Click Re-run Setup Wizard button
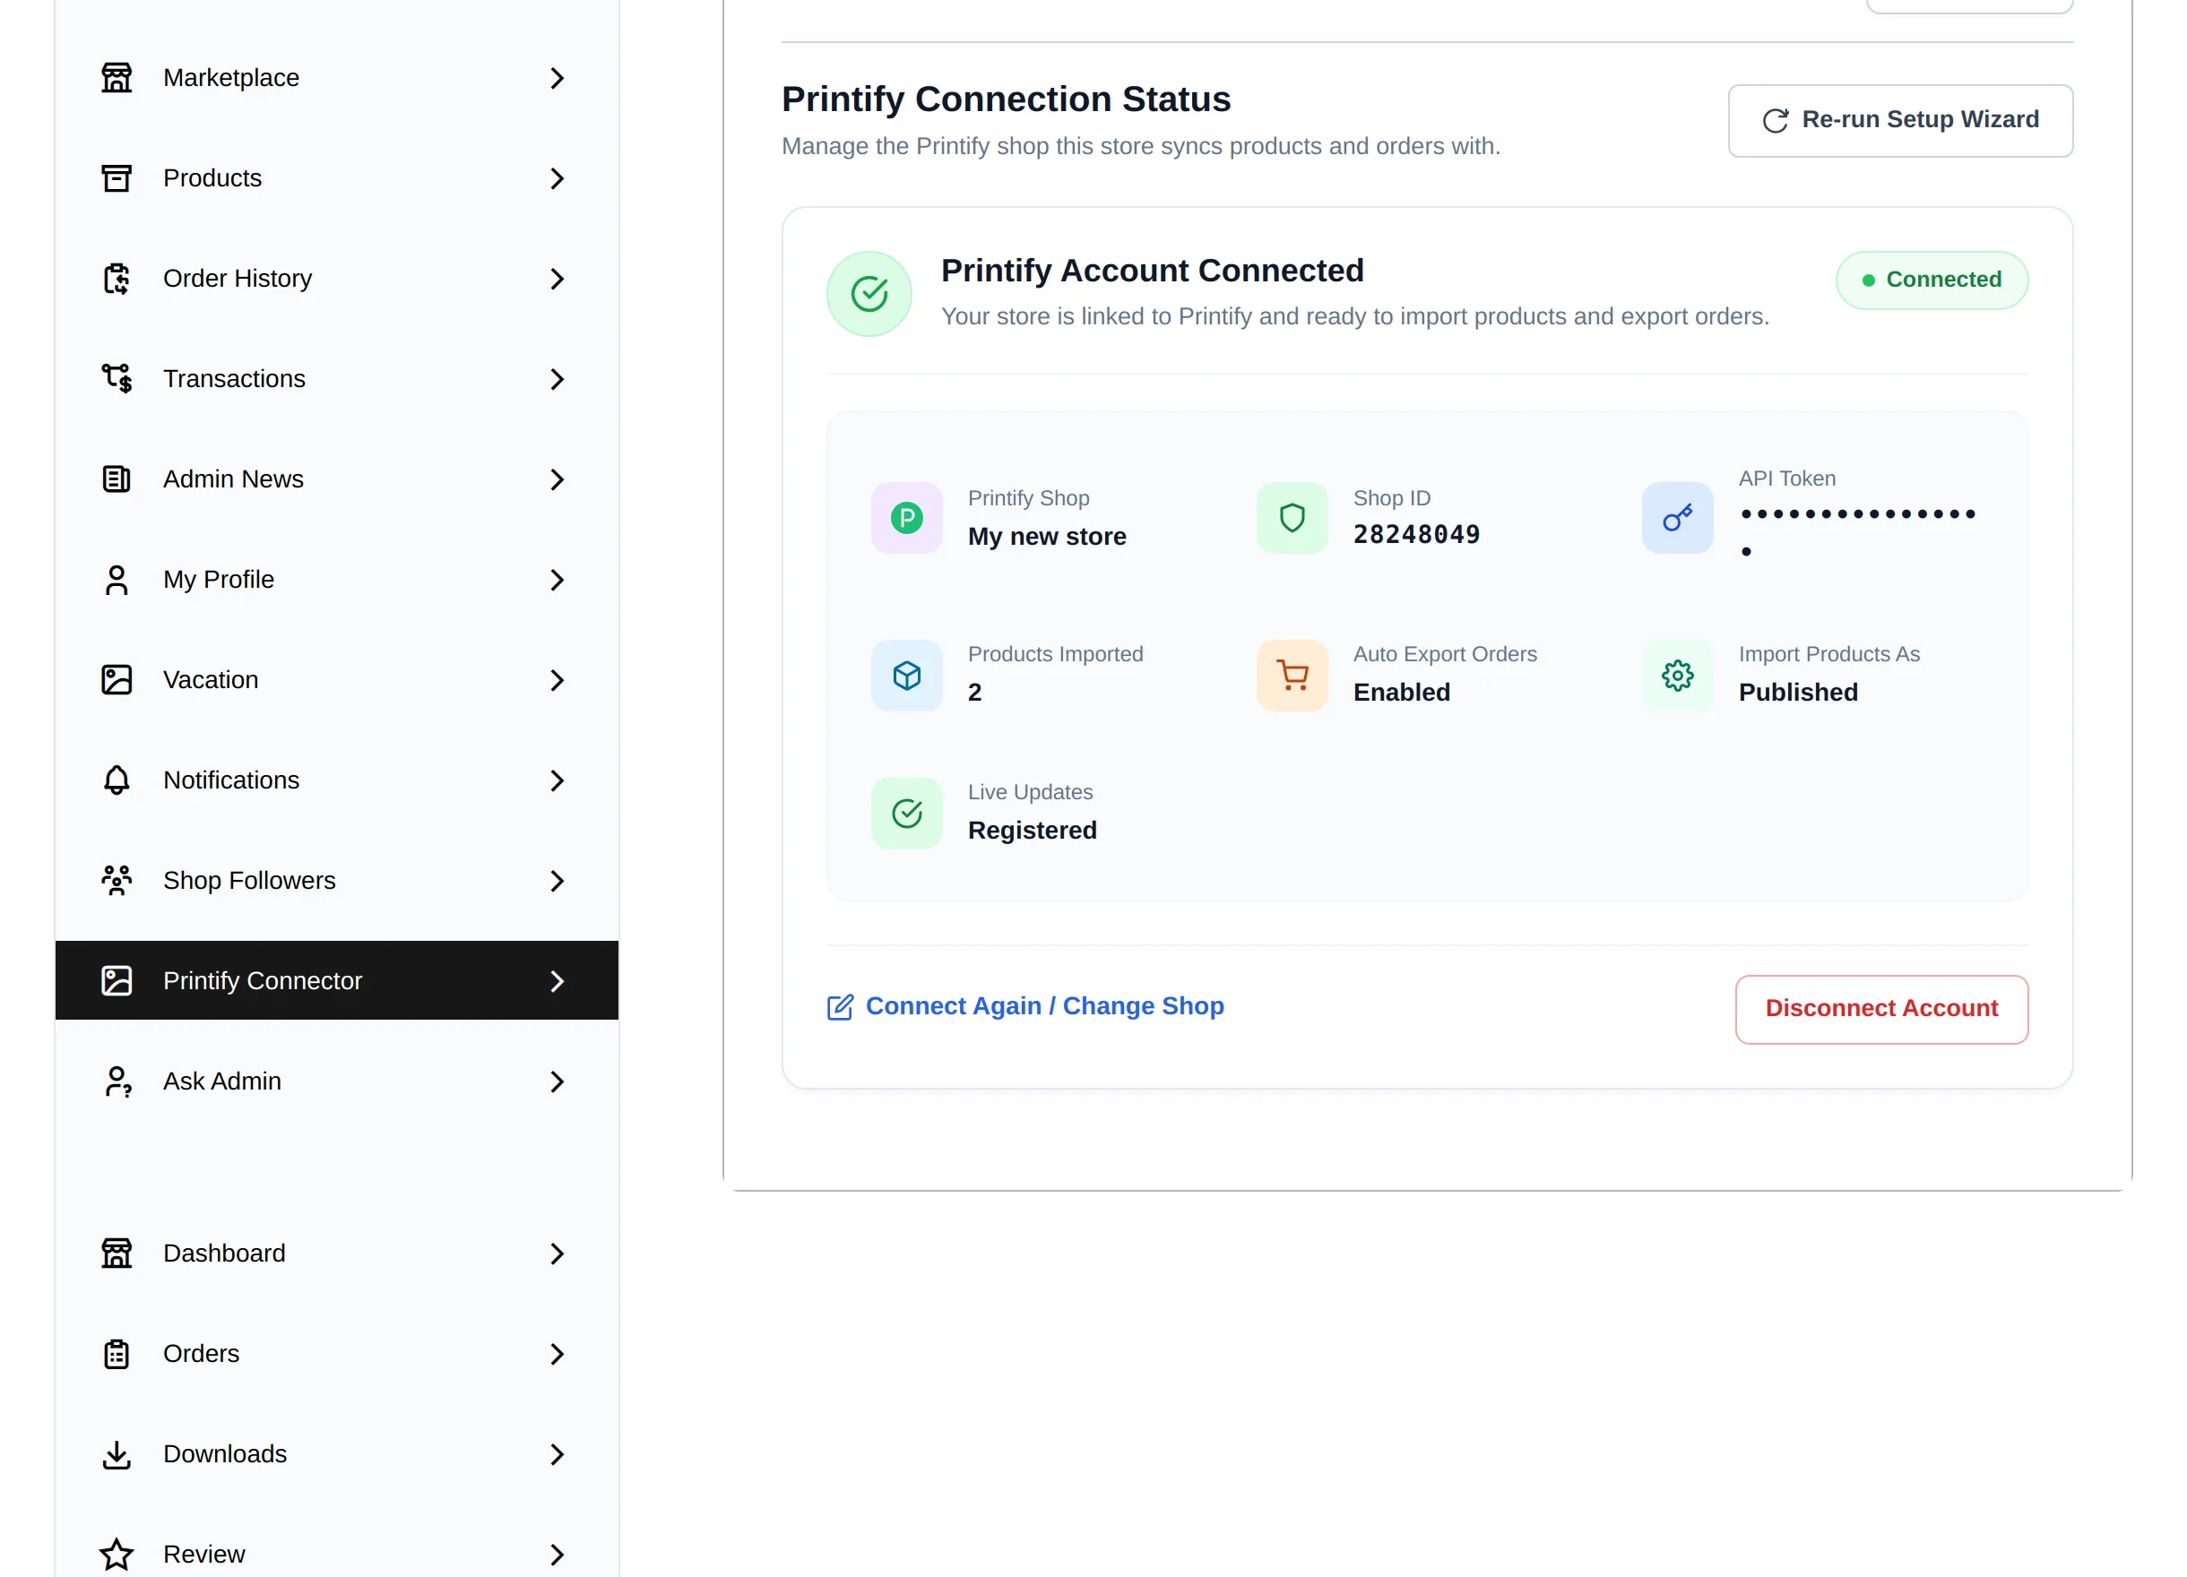This screenshot has height=1577, width=2187. point(1899,120)
